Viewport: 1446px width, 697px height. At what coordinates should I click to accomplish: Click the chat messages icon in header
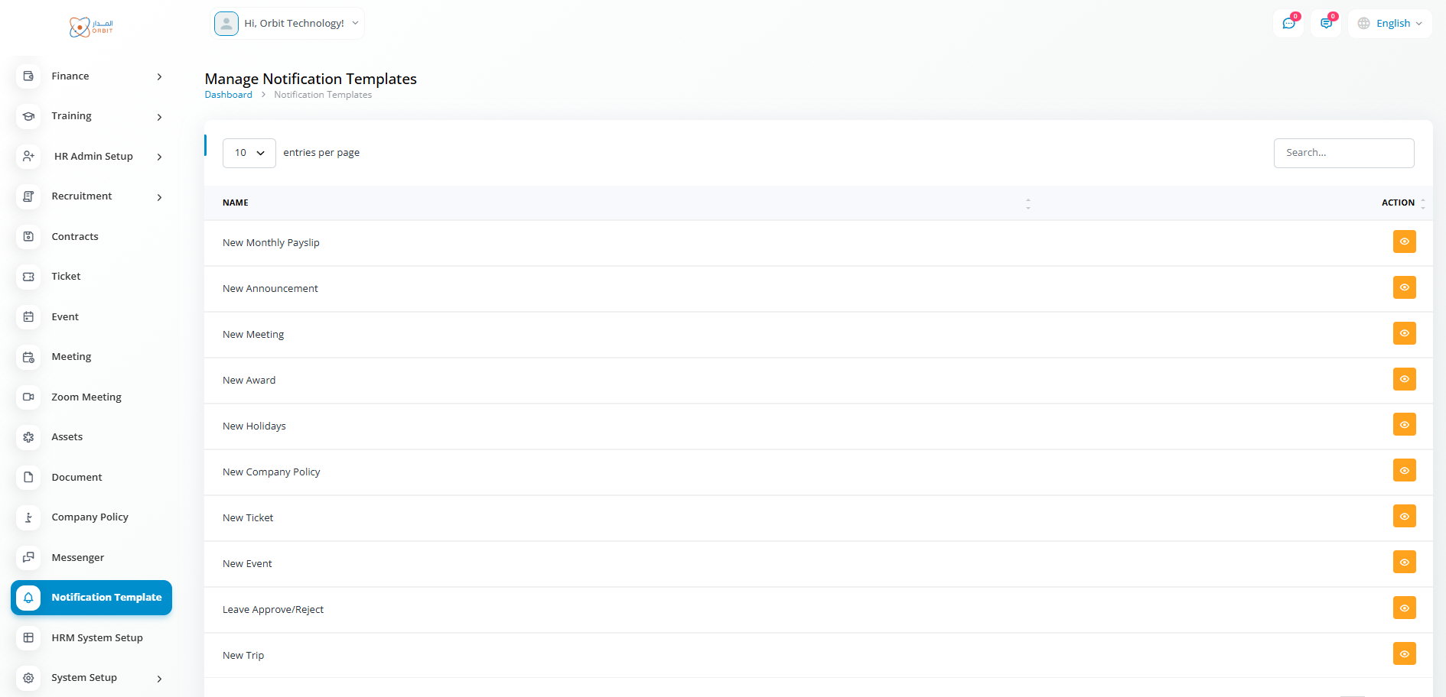[1288, 24]
